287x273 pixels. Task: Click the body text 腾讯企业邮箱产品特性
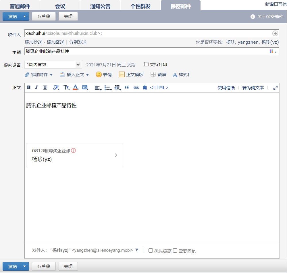pyautogui.click(x=51, y=105)
